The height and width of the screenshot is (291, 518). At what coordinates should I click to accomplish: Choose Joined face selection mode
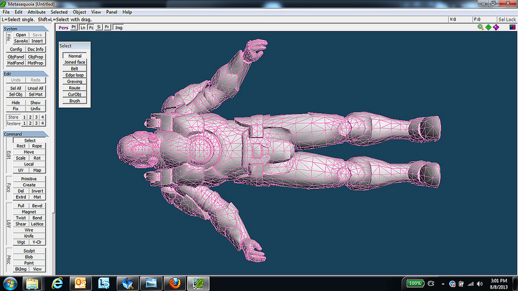(x=74, y=62)
